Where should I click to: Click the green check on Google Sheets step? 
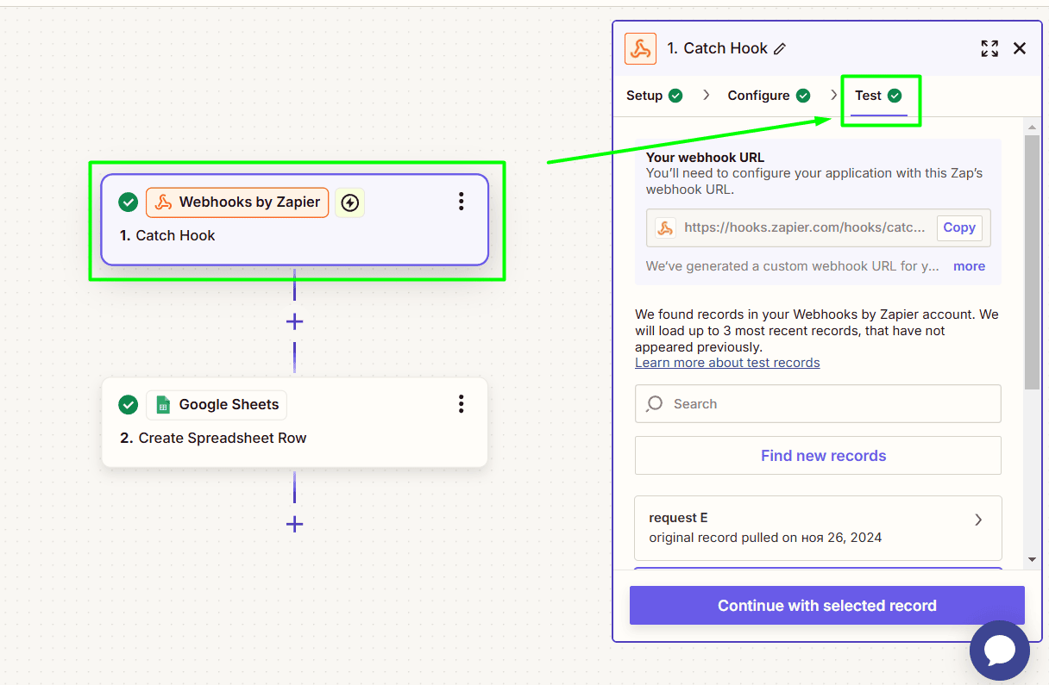128,405
